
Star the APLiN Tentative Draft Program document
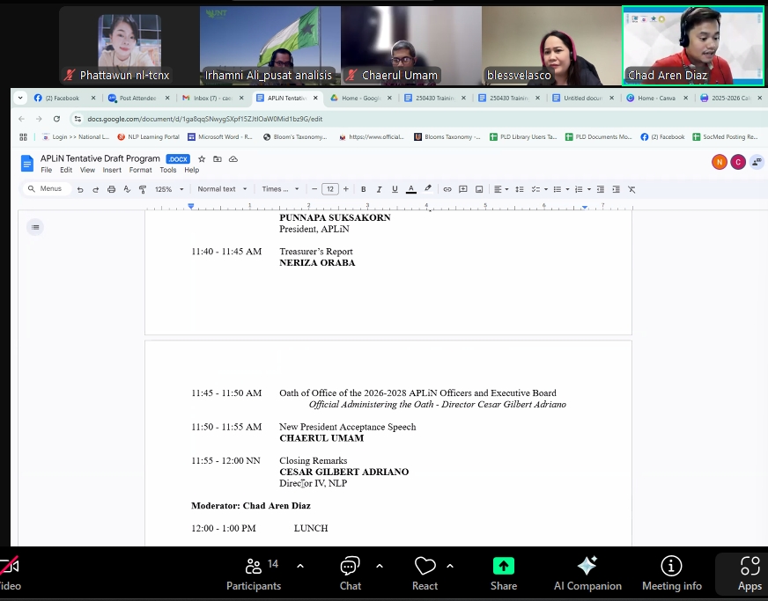click(202, 159)
